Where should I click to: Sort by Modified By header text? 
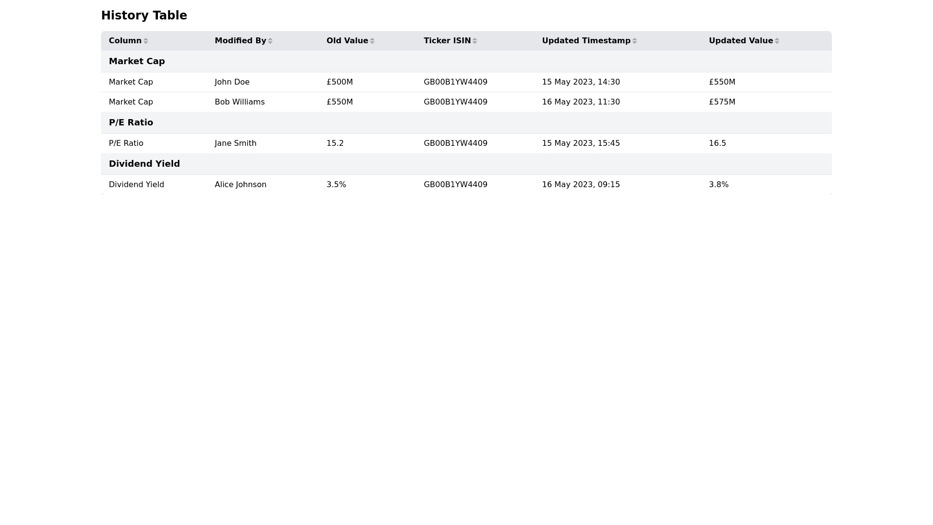[x=240, y=41]
